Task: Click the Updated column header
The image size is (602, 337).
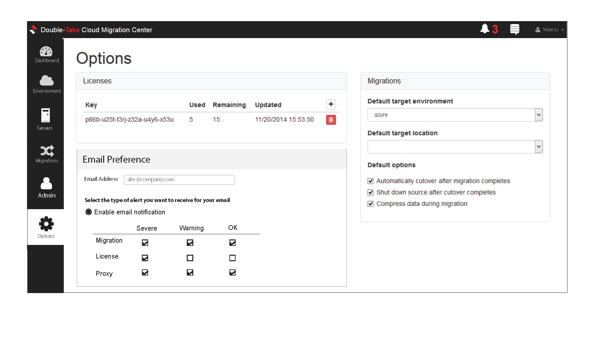Action: (x=268, y=105)
